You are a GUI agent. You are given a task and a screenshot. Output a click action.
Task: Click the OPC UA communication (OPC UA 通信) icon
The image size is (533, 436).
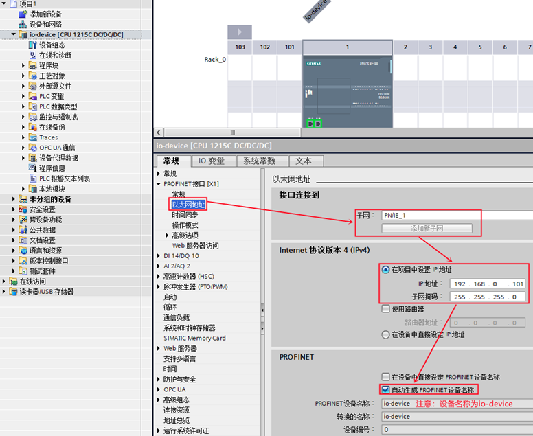click(x=33, y=148)
